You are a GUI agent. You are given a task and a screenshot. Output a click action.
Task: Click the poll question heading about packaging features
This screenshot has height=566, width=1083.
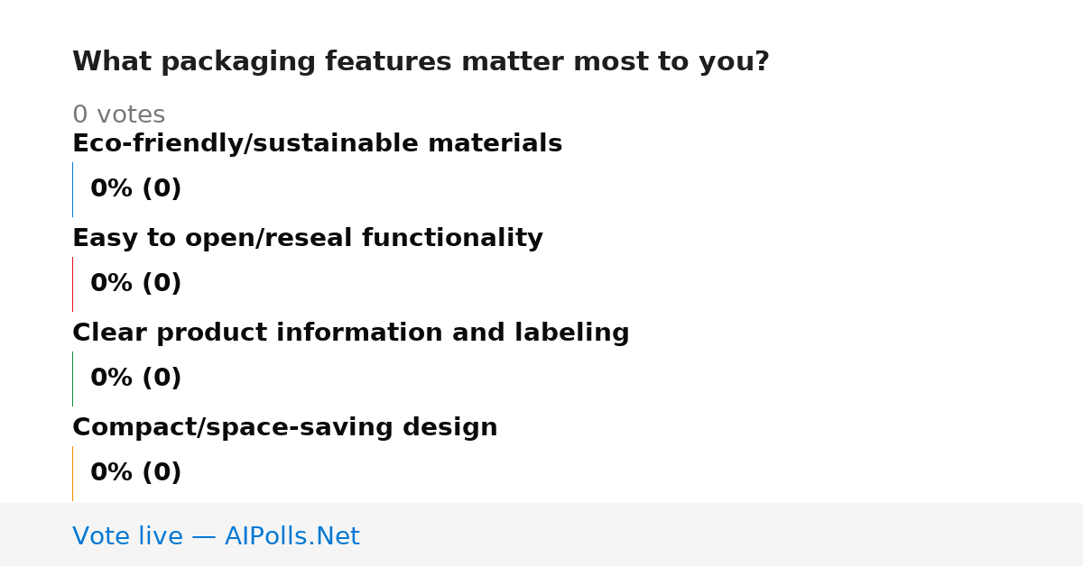point(421,62)
